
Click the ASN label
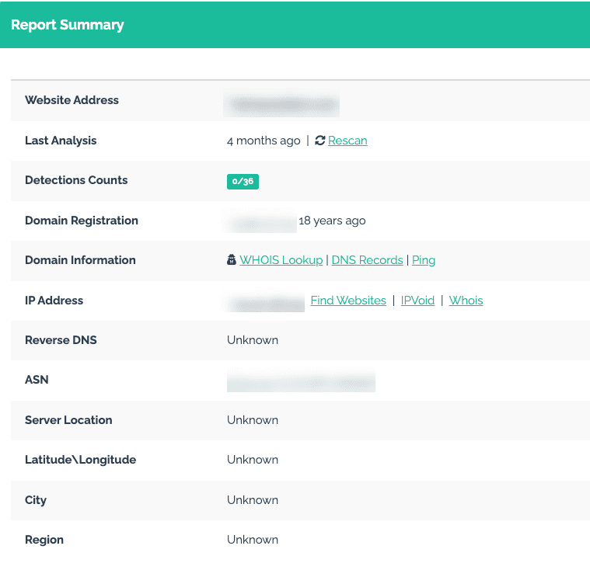pyautogui.click(x=37, y=380)
